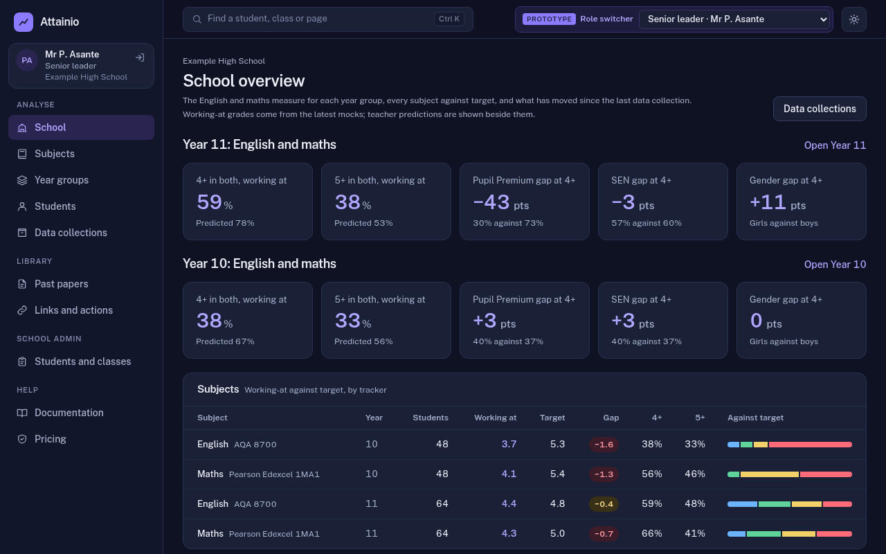Click the Year groups layers icon
Screen dimensions: 886x554
point(22,180)
